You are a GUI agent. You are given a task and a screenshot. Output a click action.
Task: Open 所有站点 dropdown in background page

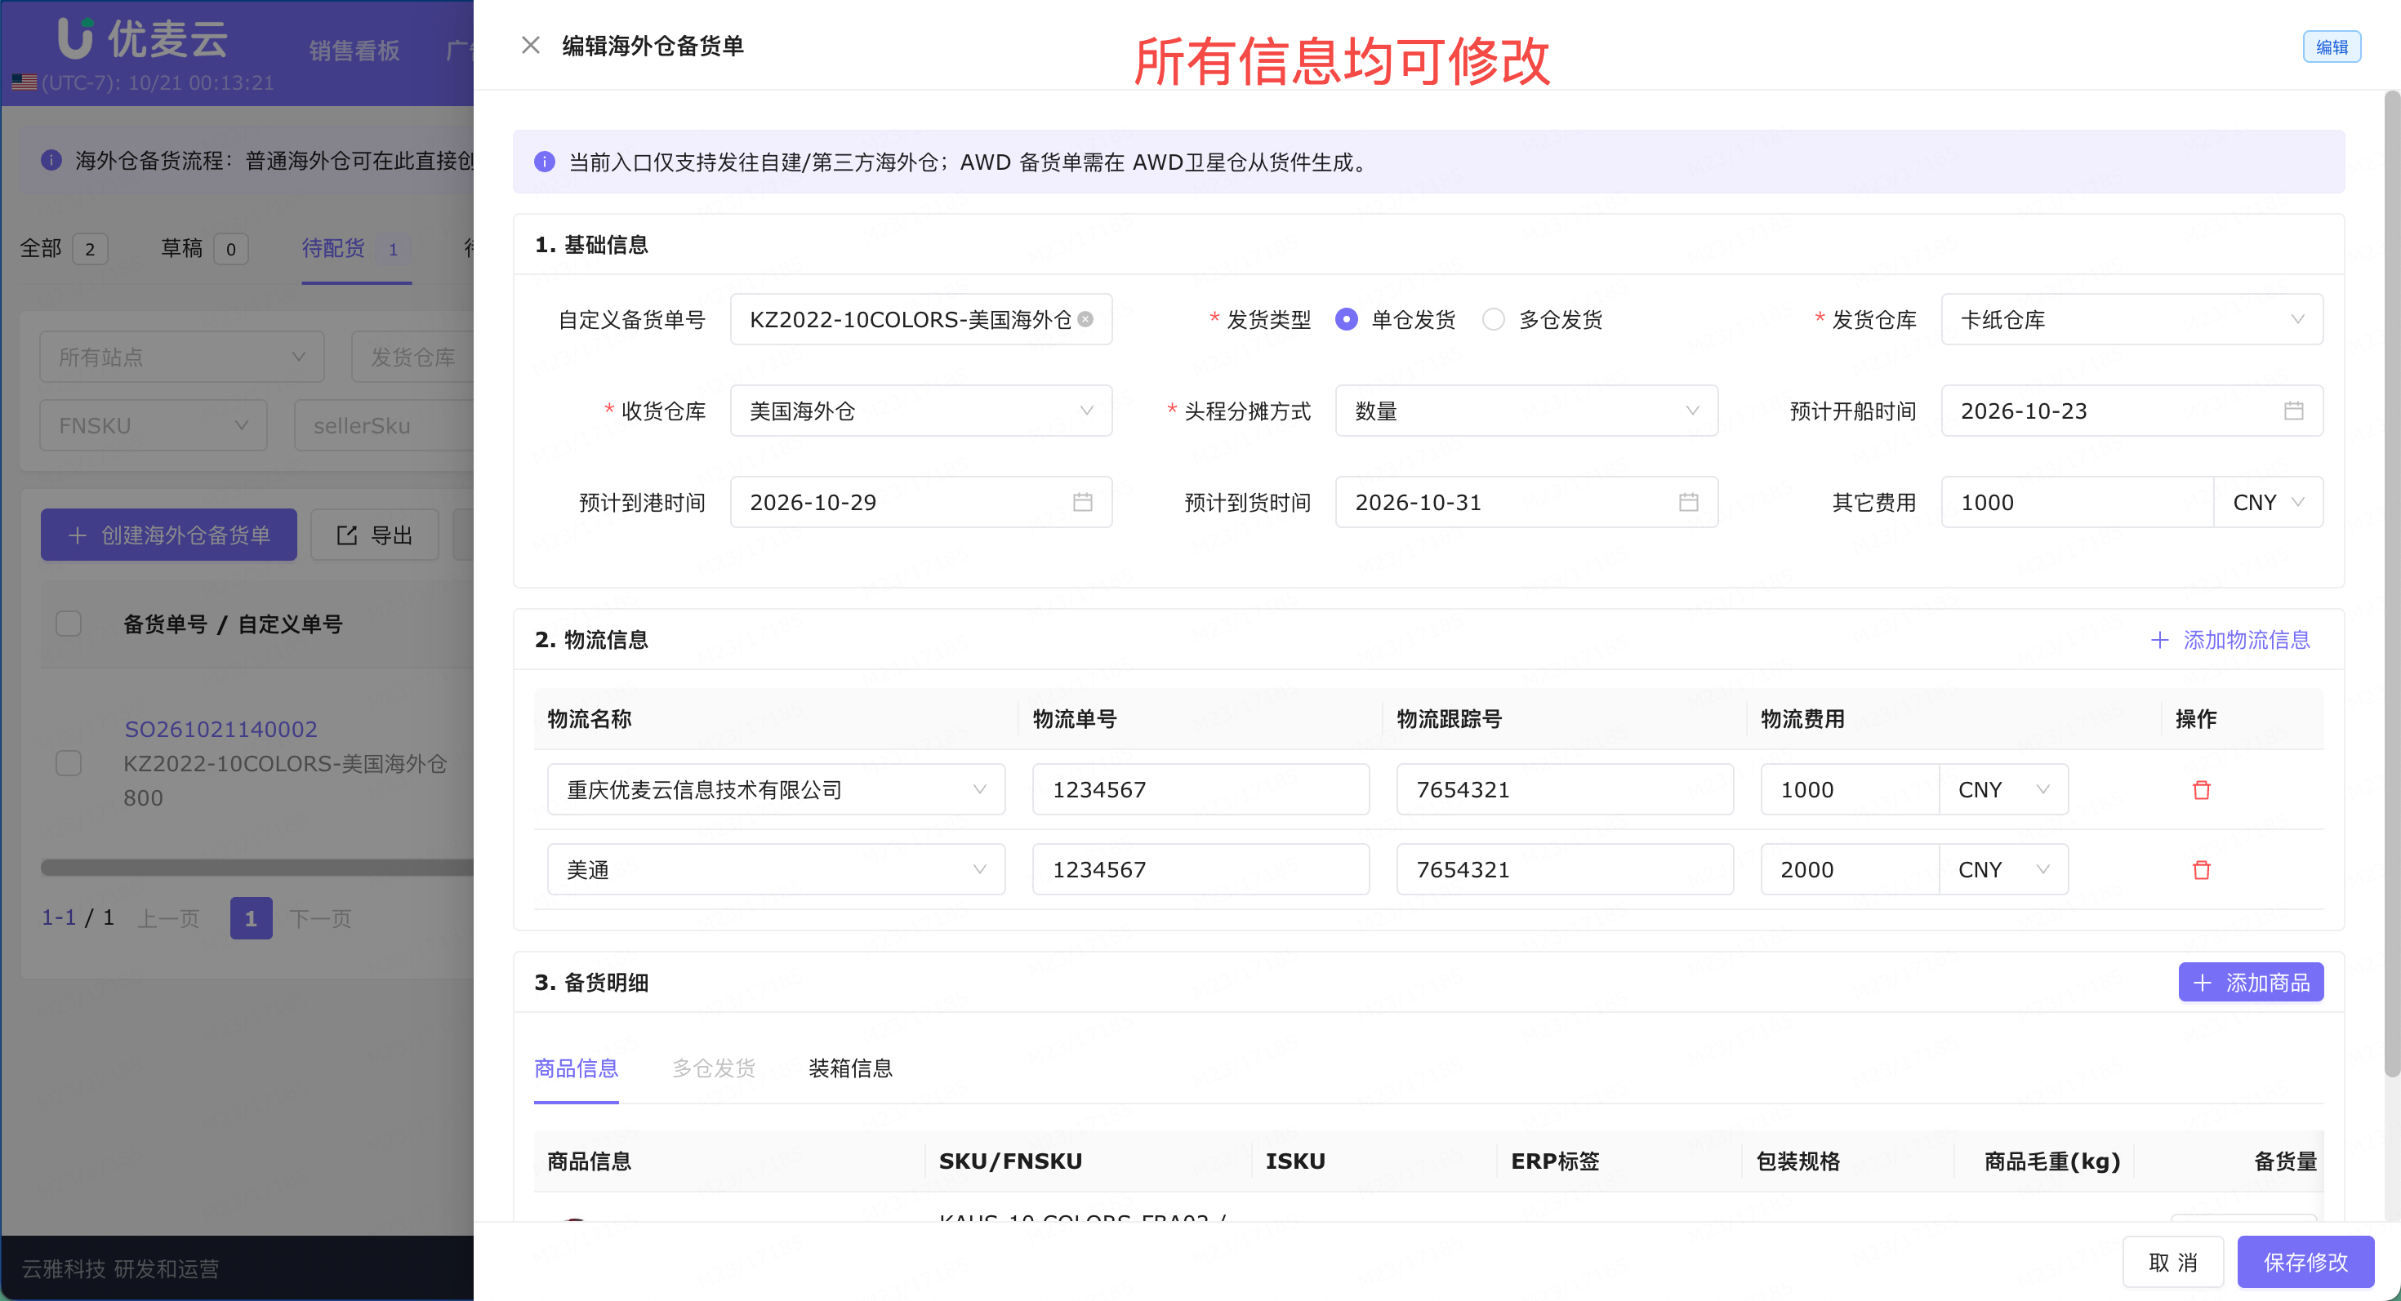pos(182,357)
